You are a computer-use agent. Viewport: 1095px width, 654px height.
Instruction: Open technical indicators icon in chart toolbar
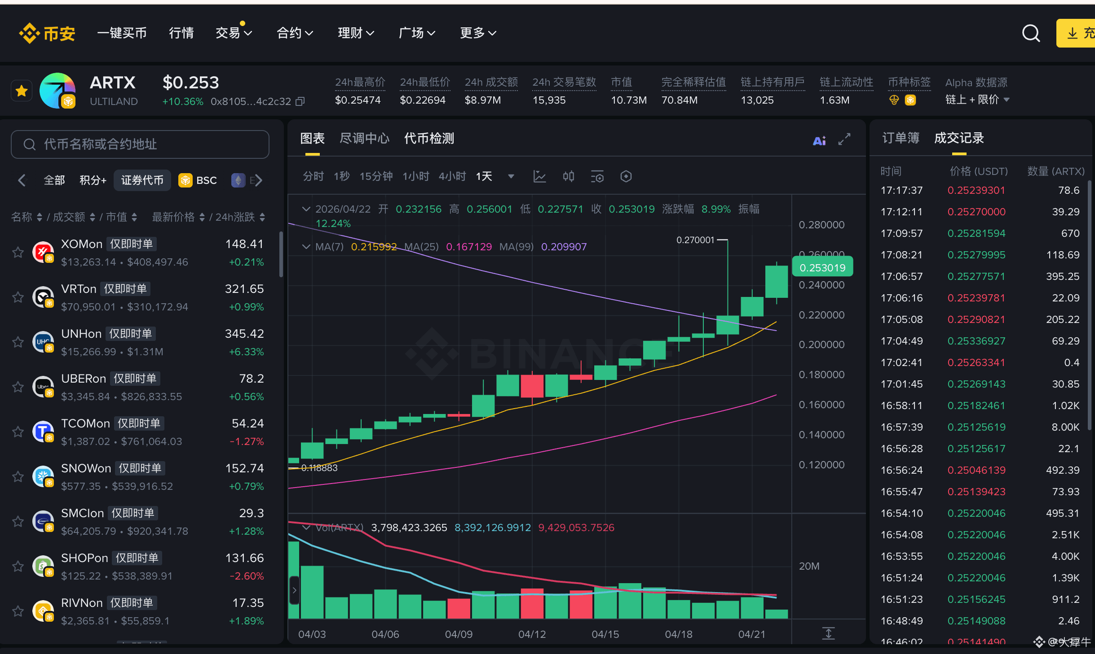click(539, 176)
